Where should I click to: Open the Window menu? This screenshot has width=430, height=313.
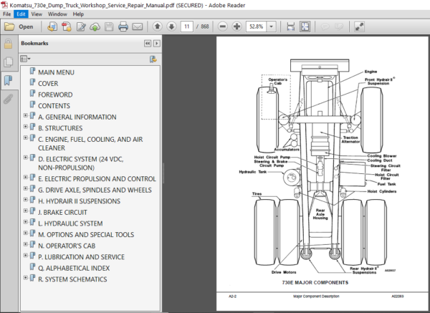tap(57, 14)
